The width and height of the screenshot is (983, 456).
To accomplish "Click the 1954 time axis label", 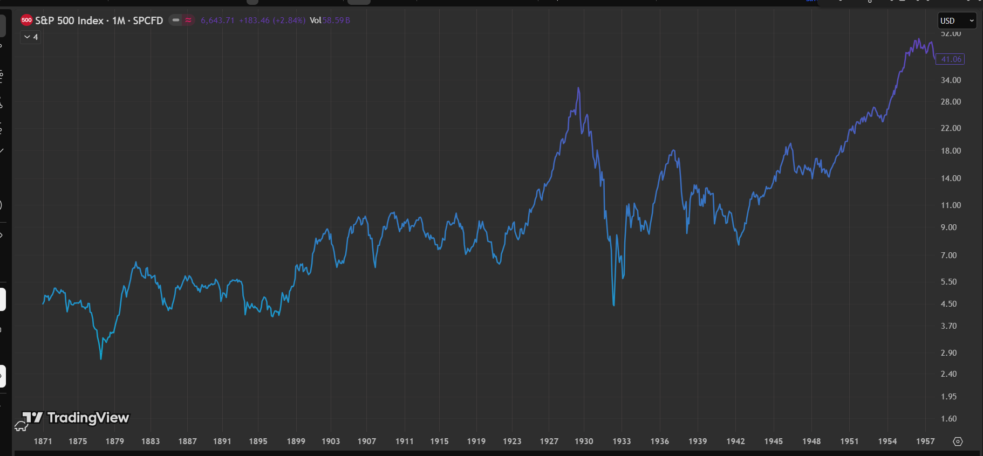I will click(x=888, y=441).
